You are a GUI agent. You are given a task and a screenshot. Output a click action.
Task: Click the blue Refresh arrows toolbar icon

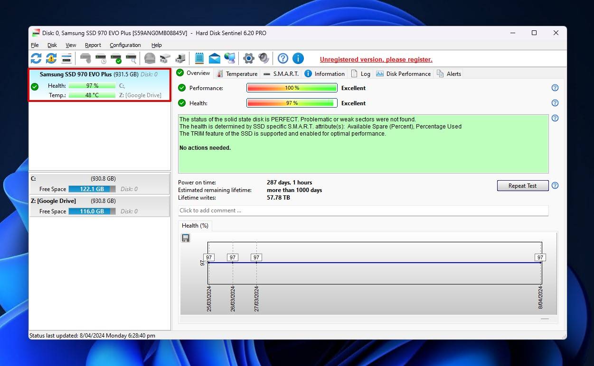click(x=36, y=58)
